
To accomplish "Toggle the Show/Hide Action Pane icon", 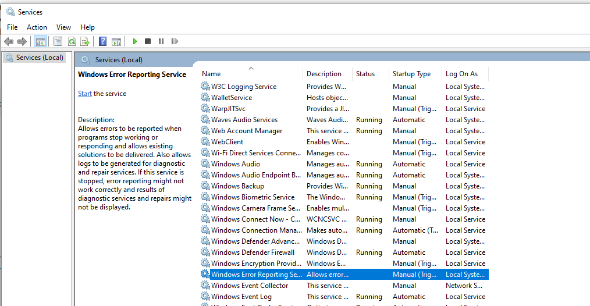I will [x=116, y=41].
